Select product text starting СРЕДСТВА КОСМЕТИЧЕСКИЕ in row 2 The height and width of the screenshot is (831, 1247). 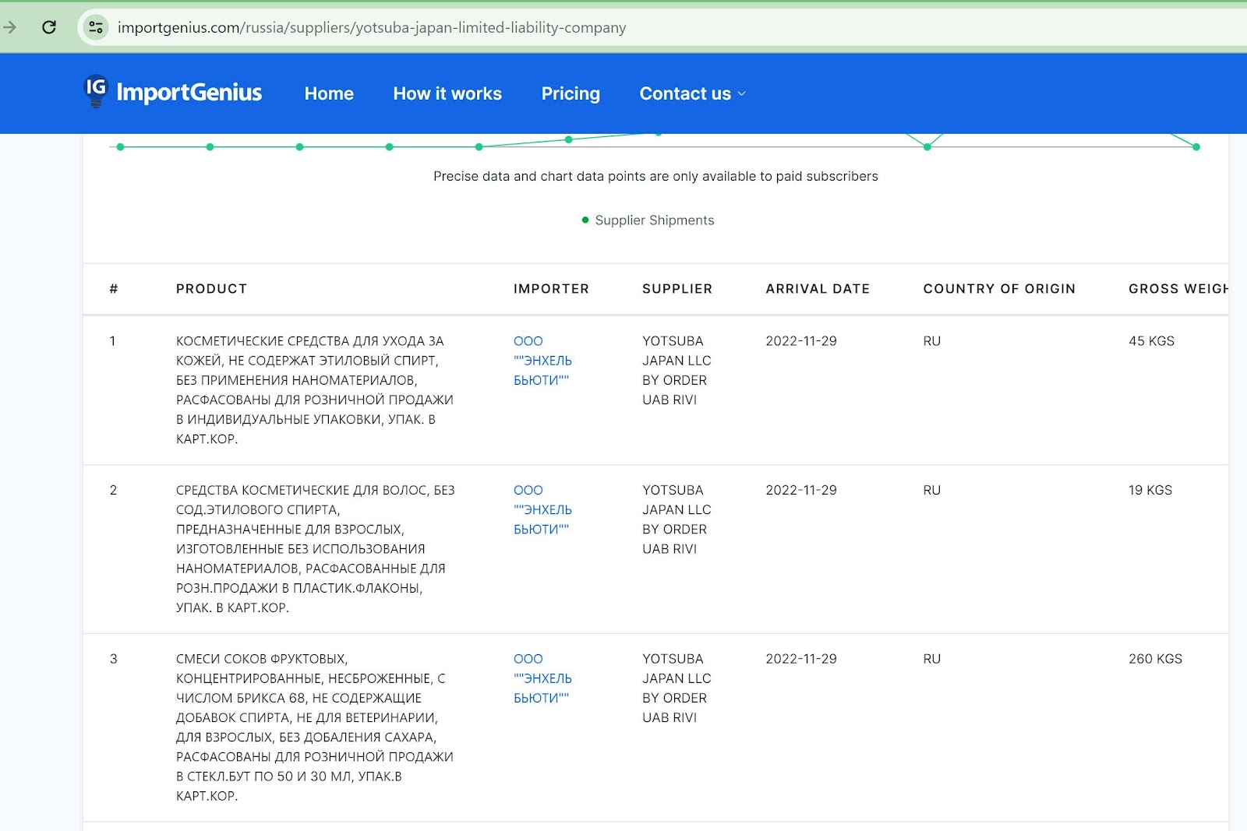click(316, 549)
